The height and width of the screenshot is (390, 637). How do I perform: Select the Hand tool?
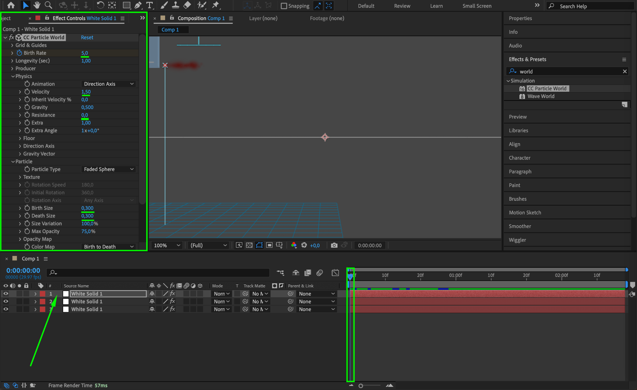coord(37,5)
